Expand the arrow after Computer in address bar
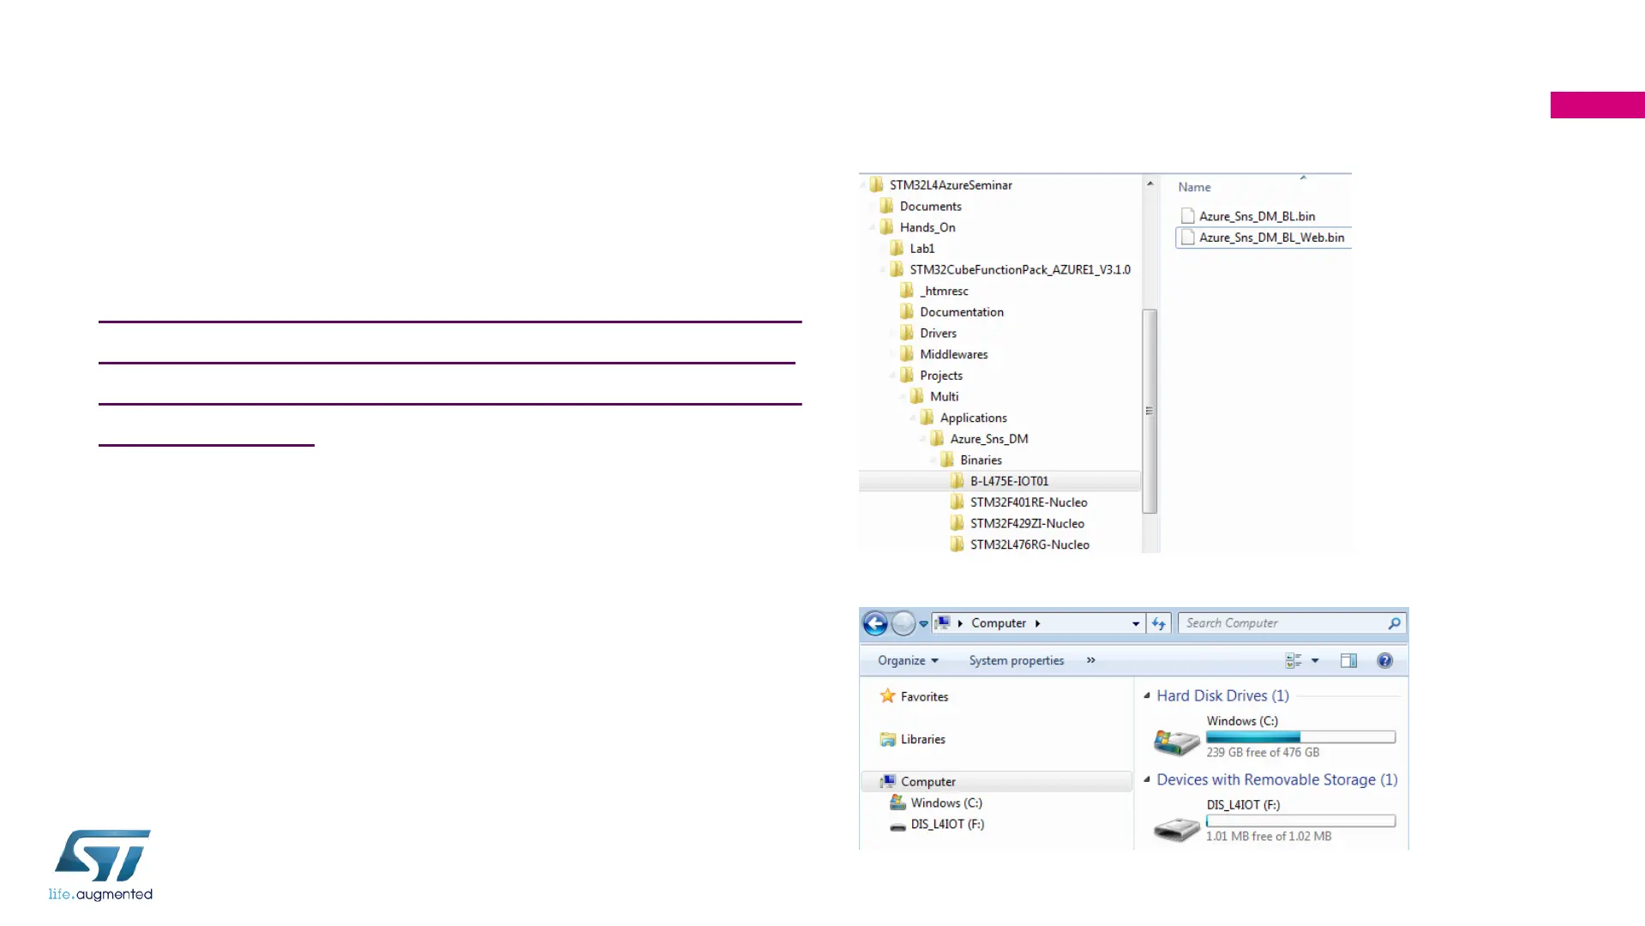Image resolution: width=1645 pixels, height=926 pixels. (x=1037, y=623)
